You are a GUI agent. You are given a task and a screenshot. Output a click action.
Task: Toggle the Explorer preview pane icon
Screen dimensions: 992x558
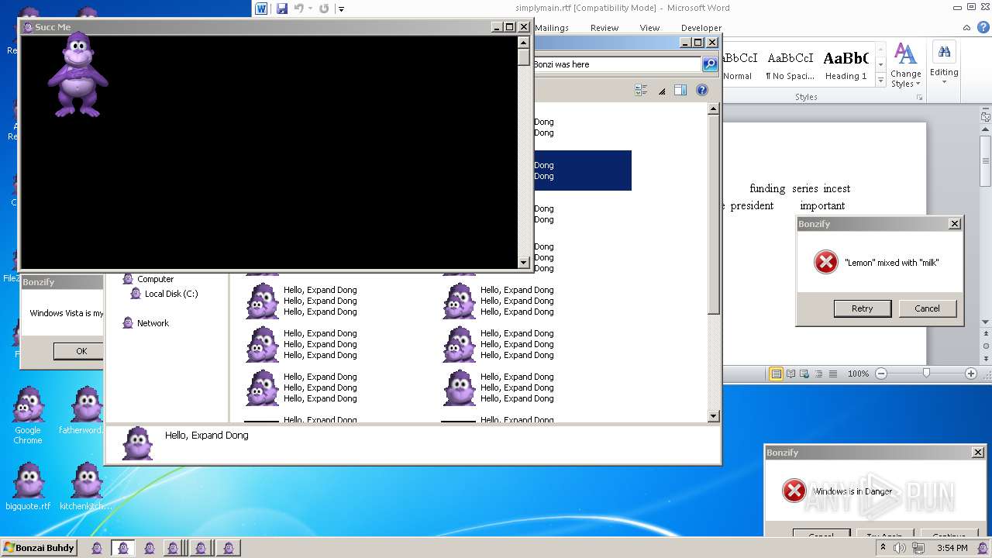(x=680, y=90)
